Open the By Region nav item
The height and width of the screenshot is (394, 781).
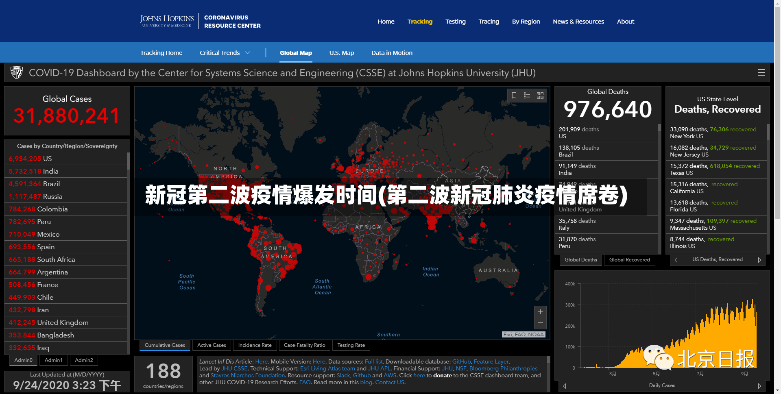click(x=526, y=22)
